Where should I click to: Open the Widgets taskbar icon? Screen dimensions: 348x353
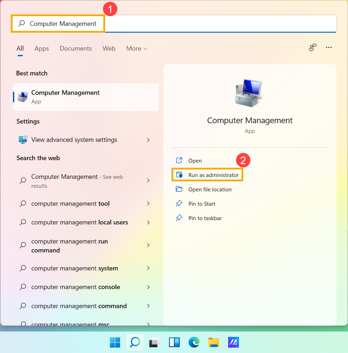(x=174, y=343)
